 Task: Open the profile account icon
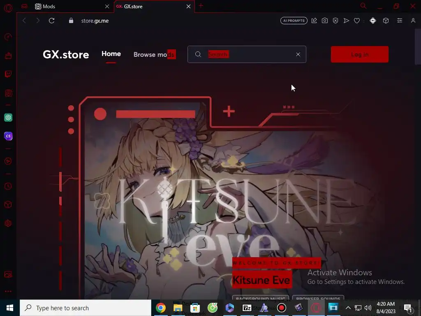413,21
